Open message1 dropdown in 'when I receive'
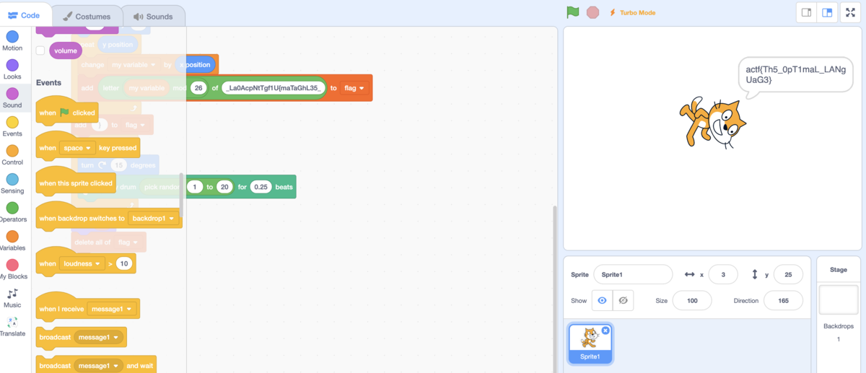866x373 pixels. [111, 309]
